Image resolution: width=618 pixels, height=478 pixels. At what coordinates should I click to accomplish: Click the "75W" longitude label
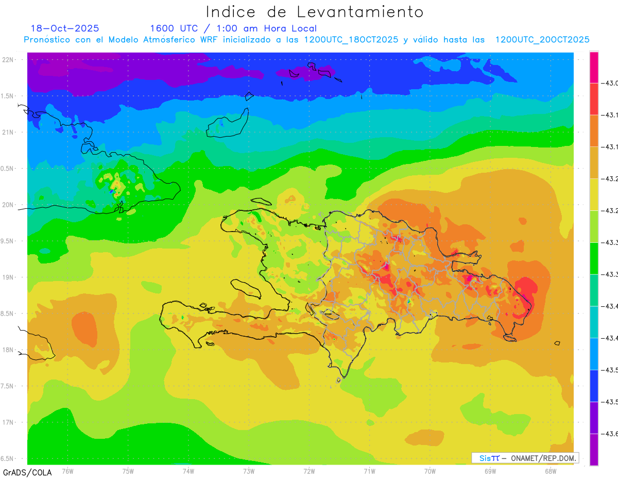pos(128,471)
